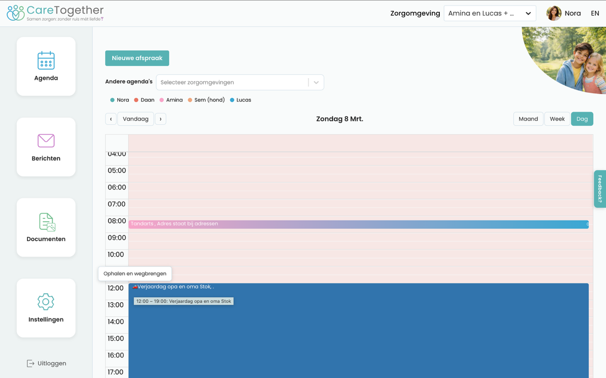
Task: Click the Uitloggen logout icon
Action: pos(31,363)
